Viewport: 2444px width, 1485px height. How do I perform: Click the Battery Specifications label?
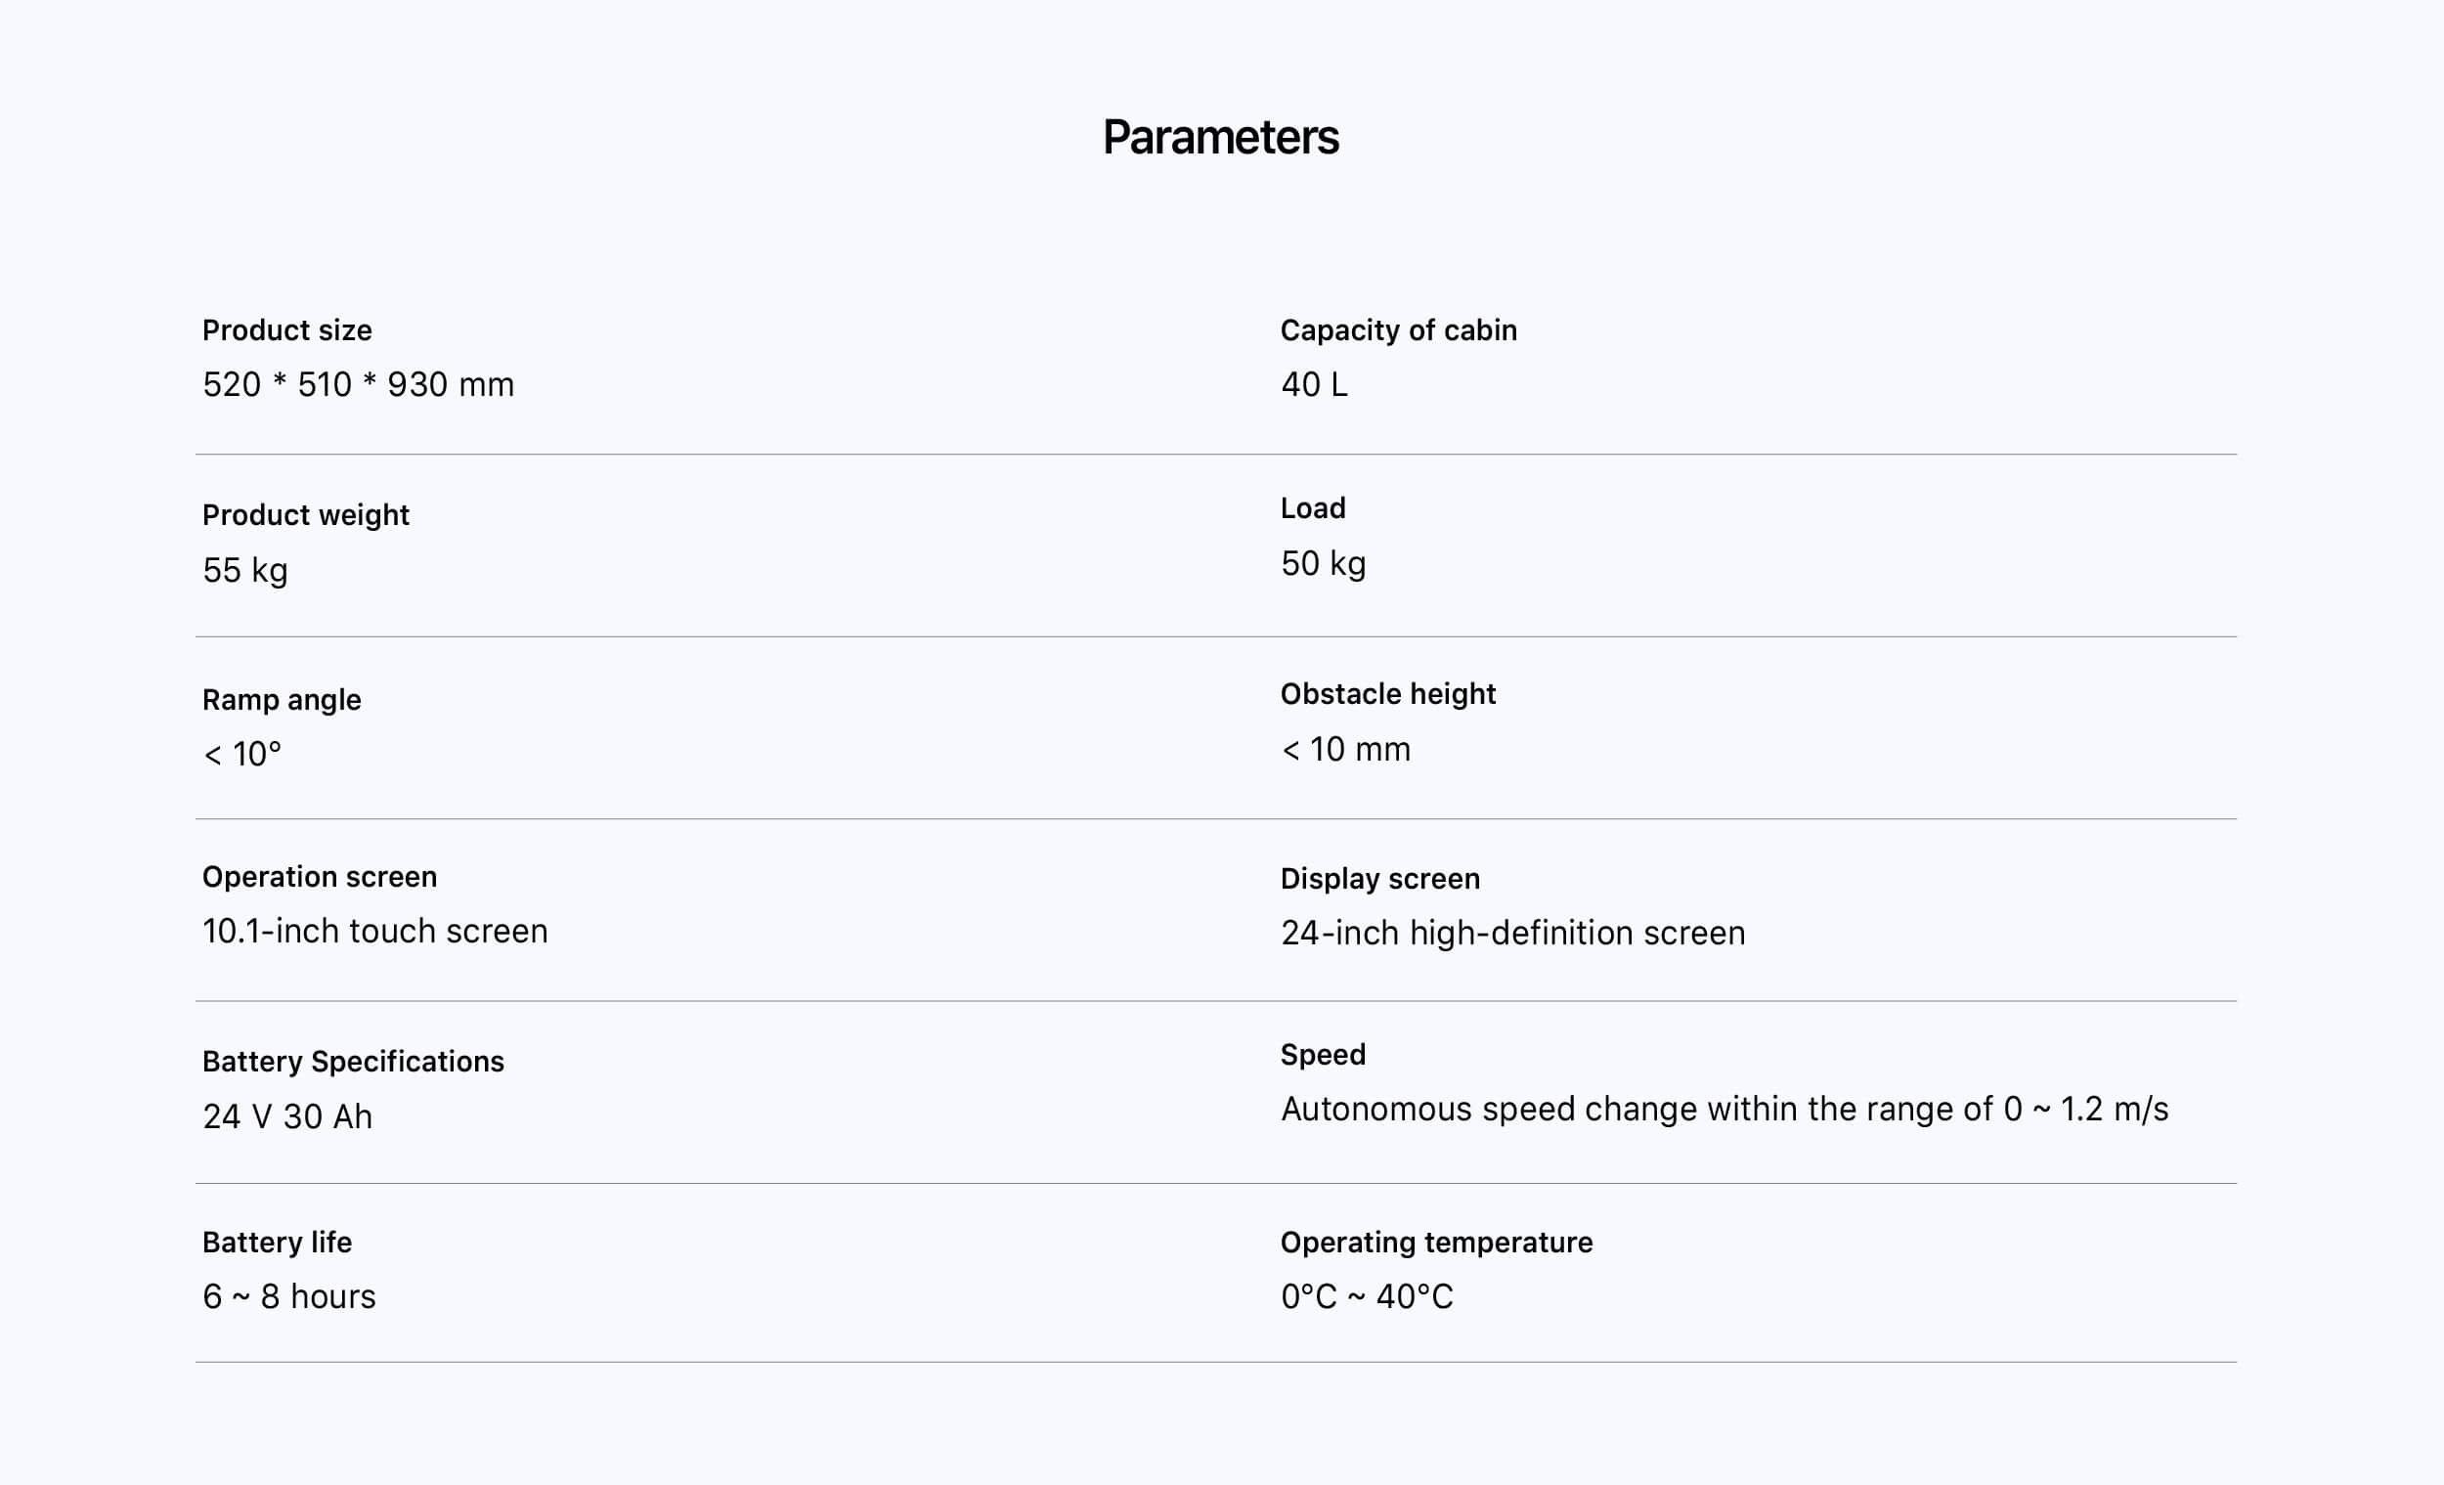[x=353, y=1062]
